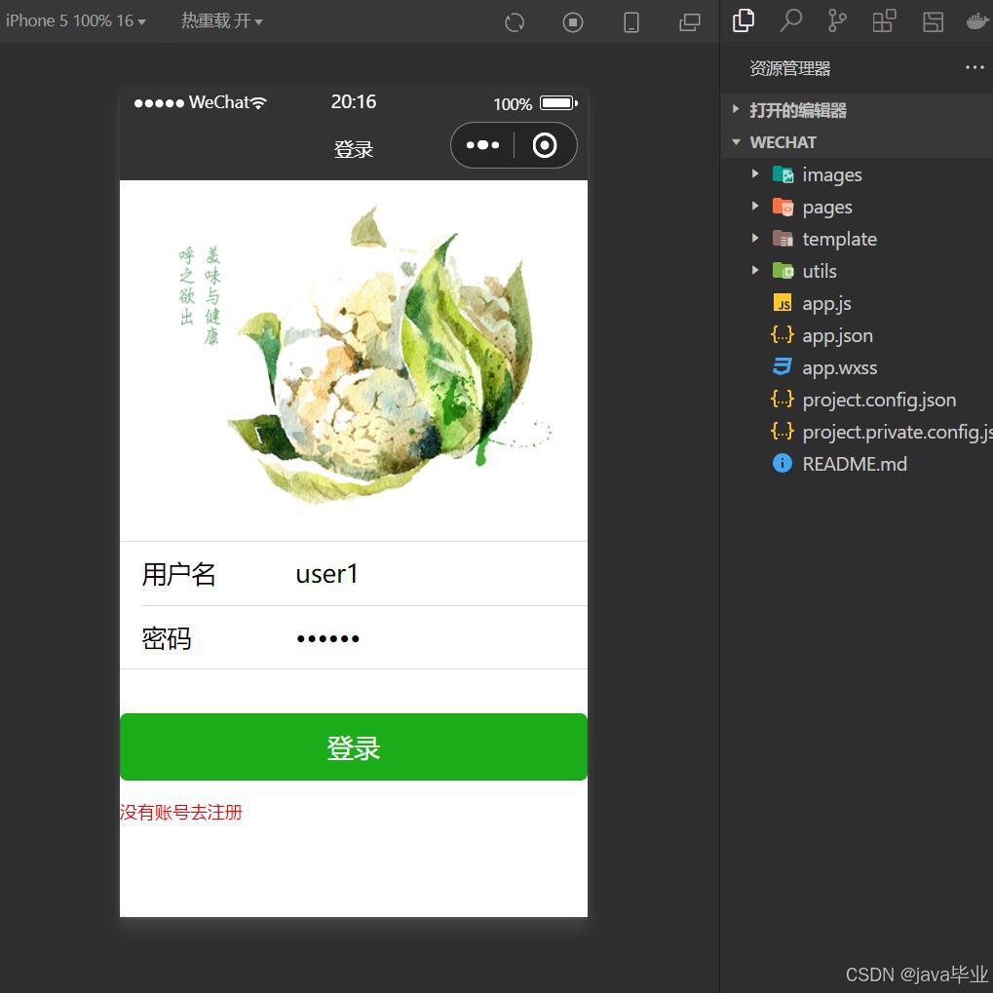Click the refresh/compile simulator icon
Viewport: 993px width, 993px height.
(515, 22)
